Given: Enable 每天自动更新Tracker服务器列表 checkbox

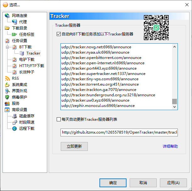Looking at the screenshot, I should tap(59, 119).
